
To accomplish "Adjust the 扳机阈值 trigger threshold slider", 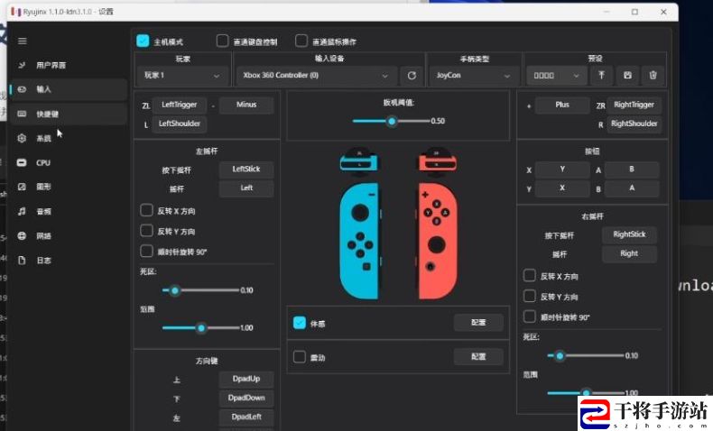I will [x=391, y=121].
